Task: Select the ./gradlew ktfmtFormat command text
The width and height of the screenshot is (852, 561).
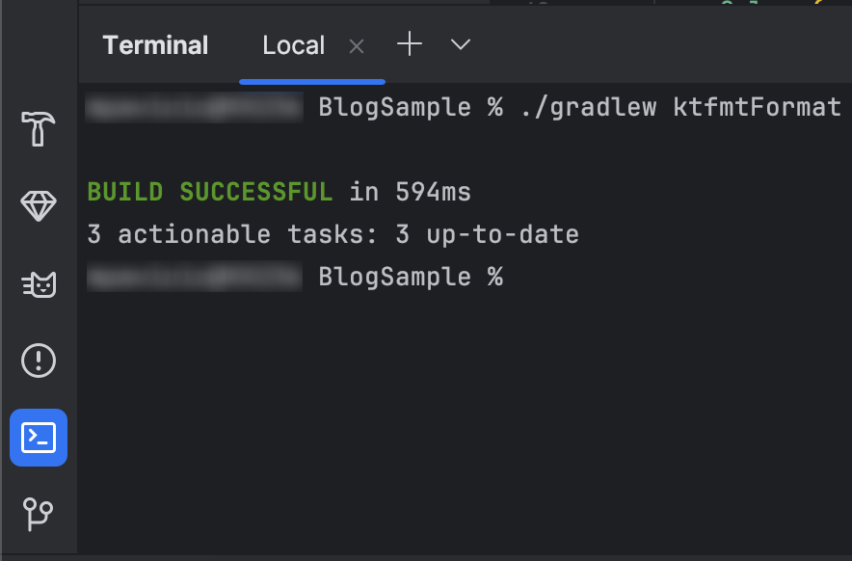Action: point(680,107)
